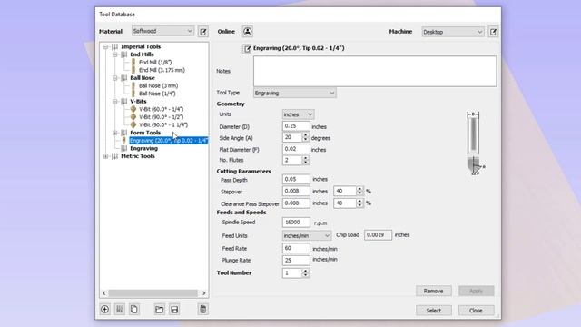Click the V-Bit (60.0° - 1/4") tool icon
The width and height of the screenshot is (581, 327).
pos(133,109)
